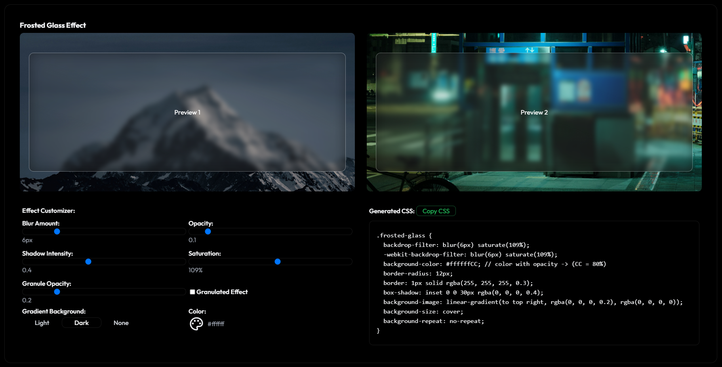The height and width of the screenshot is (367, 722).
Task: Click the Preview 2 frosted glass panel
Action: point(534,112)
